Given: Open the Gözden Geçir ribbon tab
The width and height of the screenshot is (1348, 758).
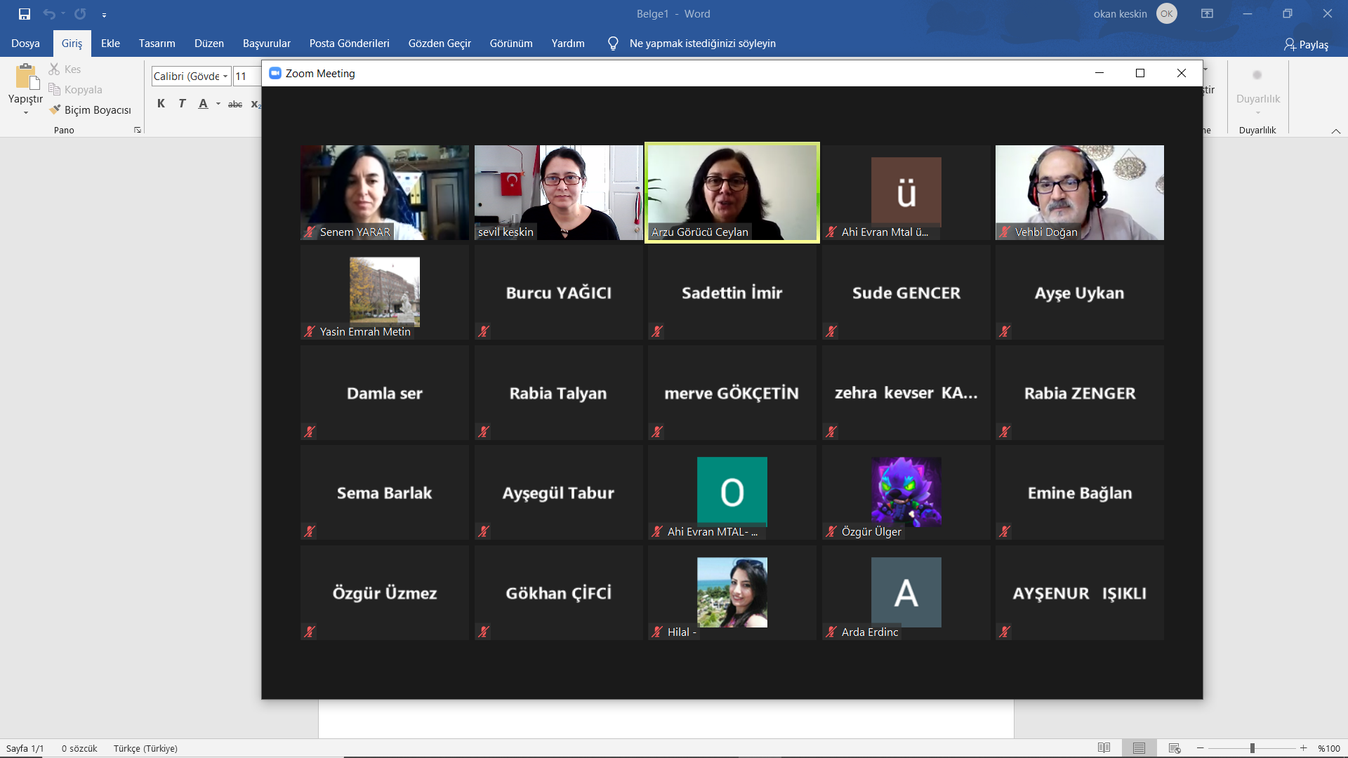Looking at the screenshot, I should [x=440, y=44].
